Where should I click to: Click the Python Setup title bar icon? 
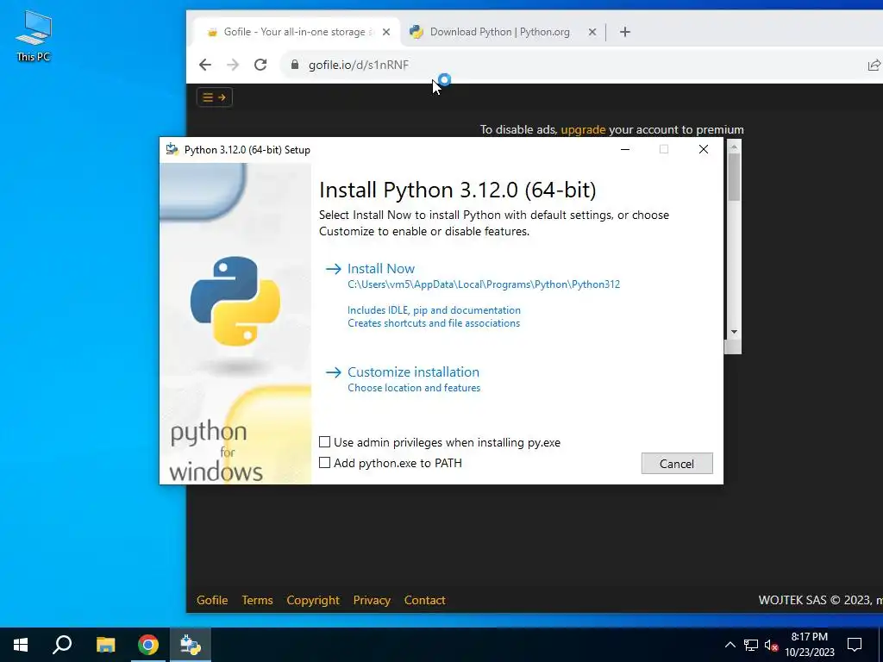click(x=172, y=149)
